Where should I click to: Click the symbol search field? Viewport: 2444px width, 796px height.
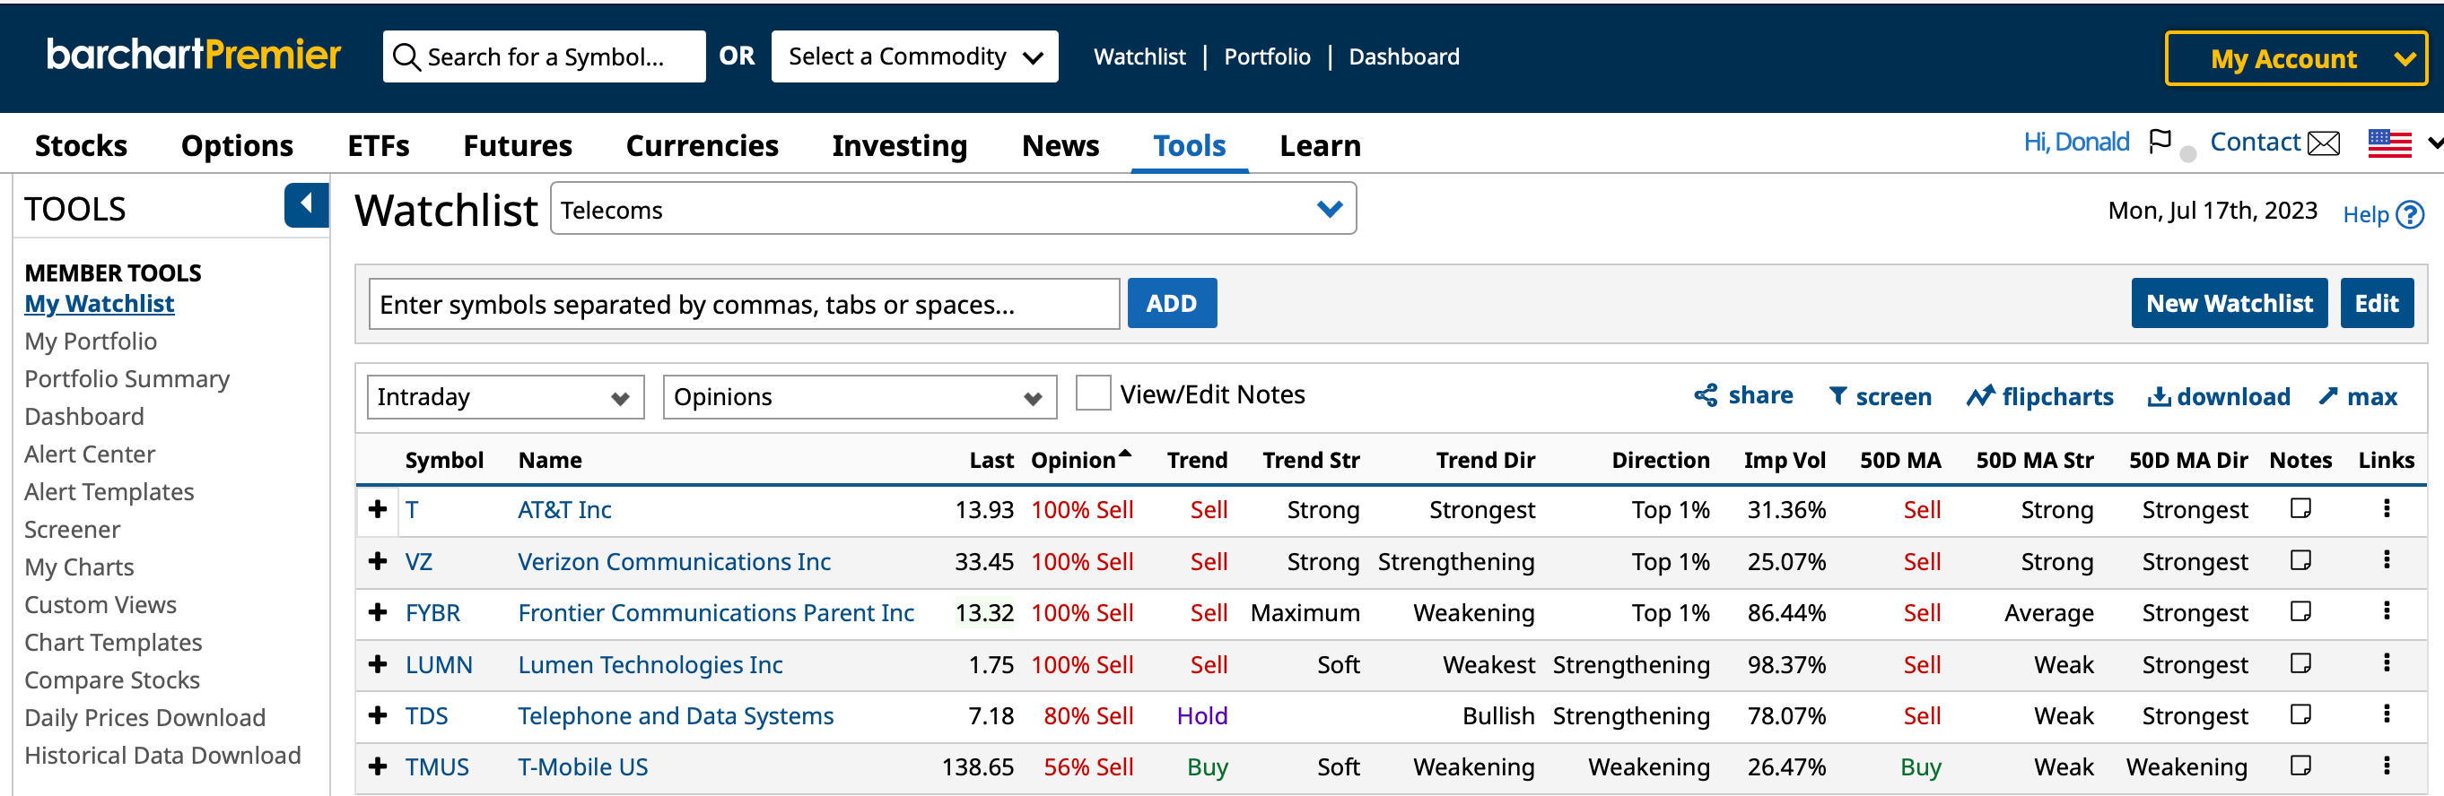click(545, 56)
